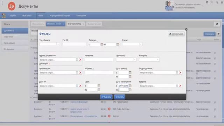Screen dimensions: 224x126
Task: Switch to the Поиск tab
Action: [41, 15]
